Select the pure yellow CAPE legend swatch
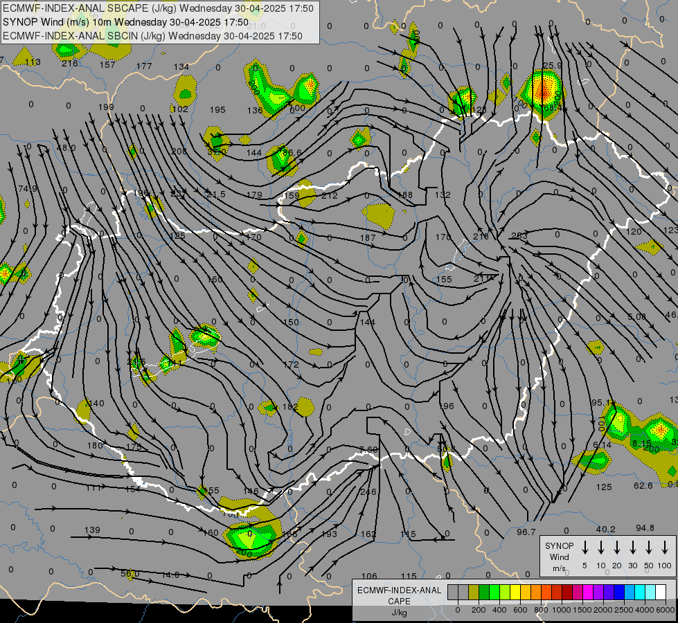The height and width of the screenshot is (623, 678). tap(515, 593)
